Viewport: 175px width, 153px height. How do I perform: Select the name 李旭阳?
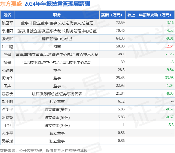click(x=7, y=31)
